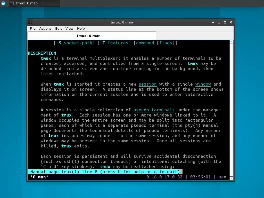This screenshot has width=264, height=198.
Task: Click '*0 man*' in tmux status line
Action: click(39, 177)
